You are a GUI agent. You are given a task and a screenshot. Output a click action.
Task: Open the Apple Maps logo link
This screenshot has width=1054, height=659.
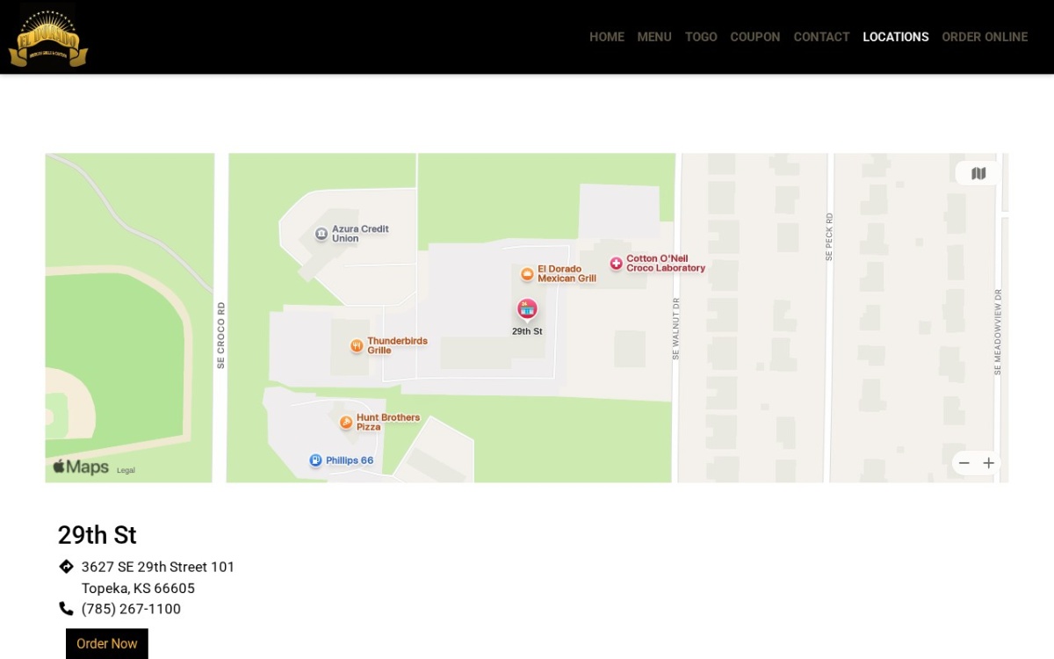tap(80, 467)
